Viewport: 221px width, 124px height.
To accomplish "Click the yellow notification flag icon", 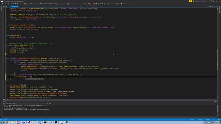I will pyautogui.click(x=190, y=1).
